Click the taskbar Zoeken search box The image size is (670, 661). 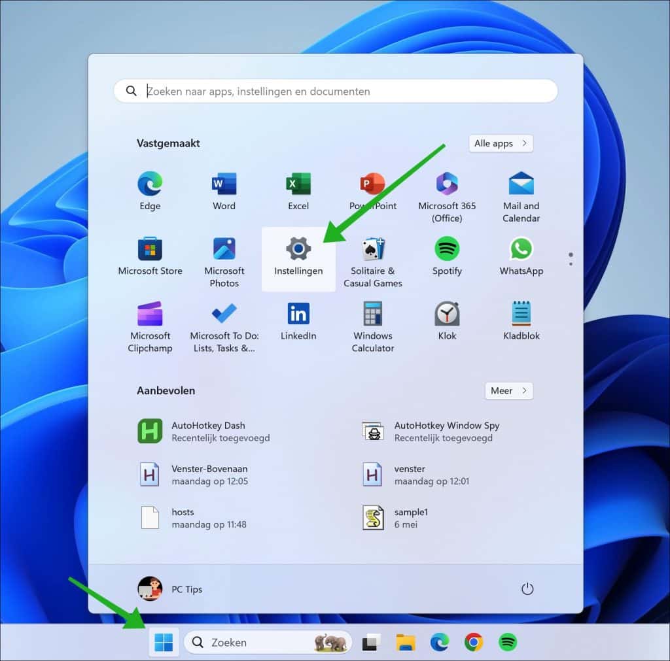268,642
